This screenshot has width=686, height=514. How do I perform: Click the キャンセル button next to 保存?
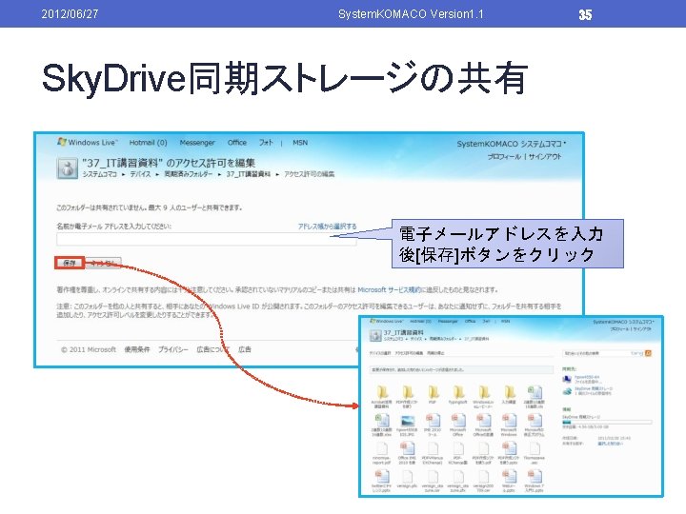coord(103,263)
